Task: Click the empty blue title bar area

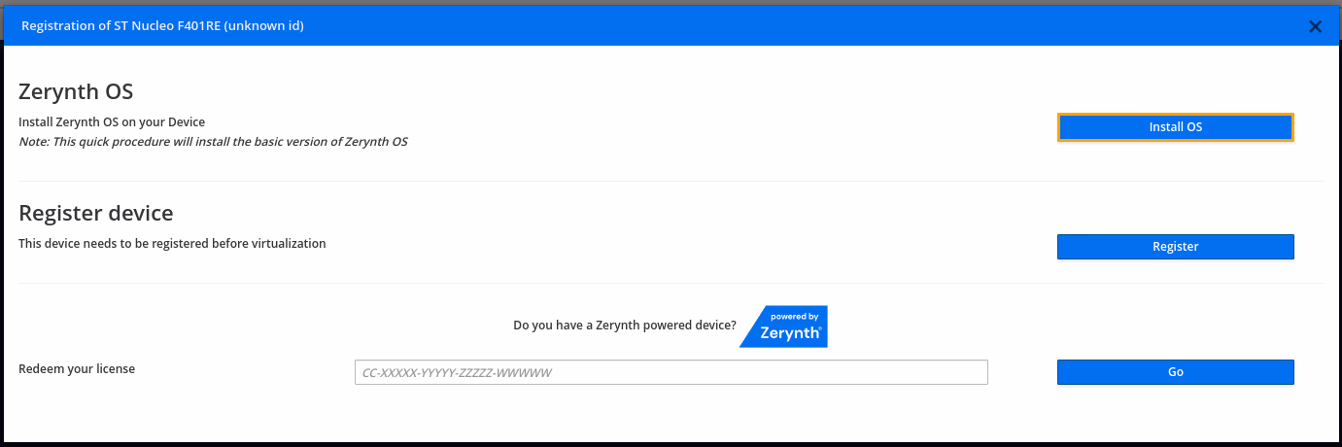Action: pyautogui.click(x=777, y=26)
